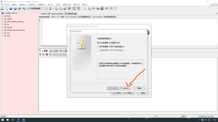Select the root@localhost tree node
This screenshot has height=122, width=218.
11,13
